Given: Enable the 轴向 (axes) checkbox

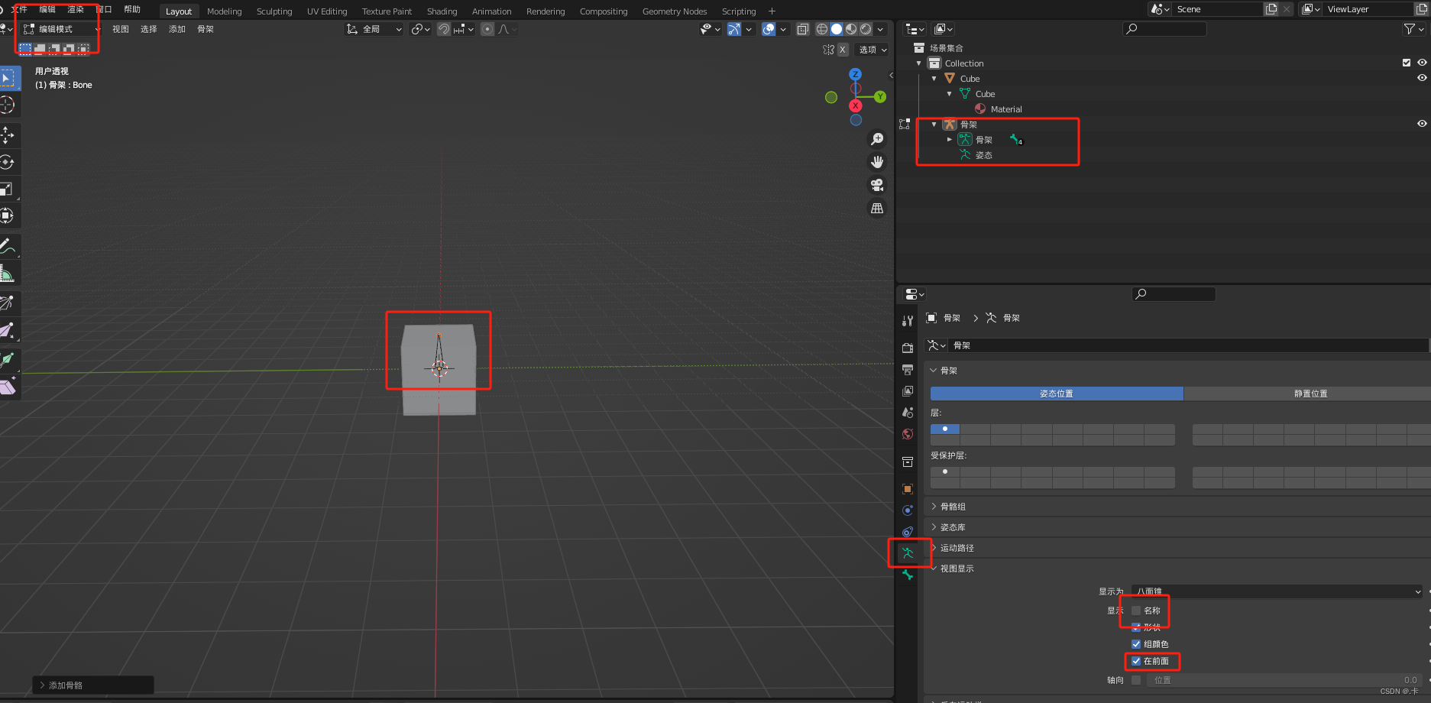Looking at the screenshot, I should [1136, 680].
